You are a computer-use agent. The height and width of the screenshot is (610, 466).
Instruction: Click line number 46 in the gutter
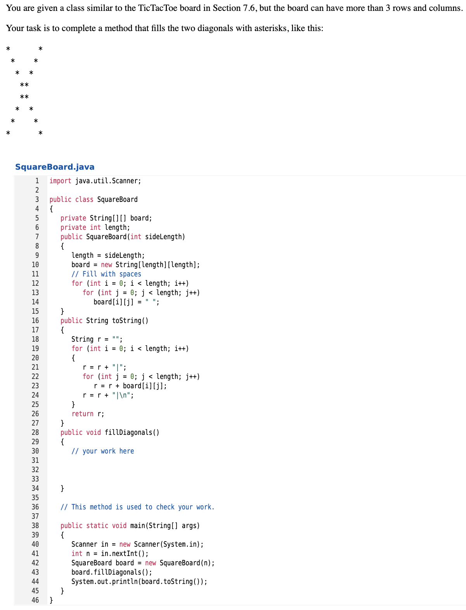click(35, 600)
